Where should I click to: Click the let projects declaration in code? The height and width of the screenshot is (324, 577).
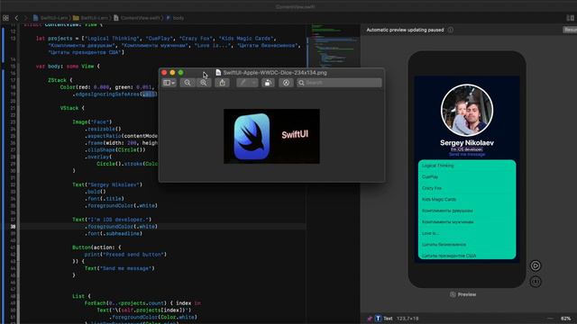[x=168, y=45]
